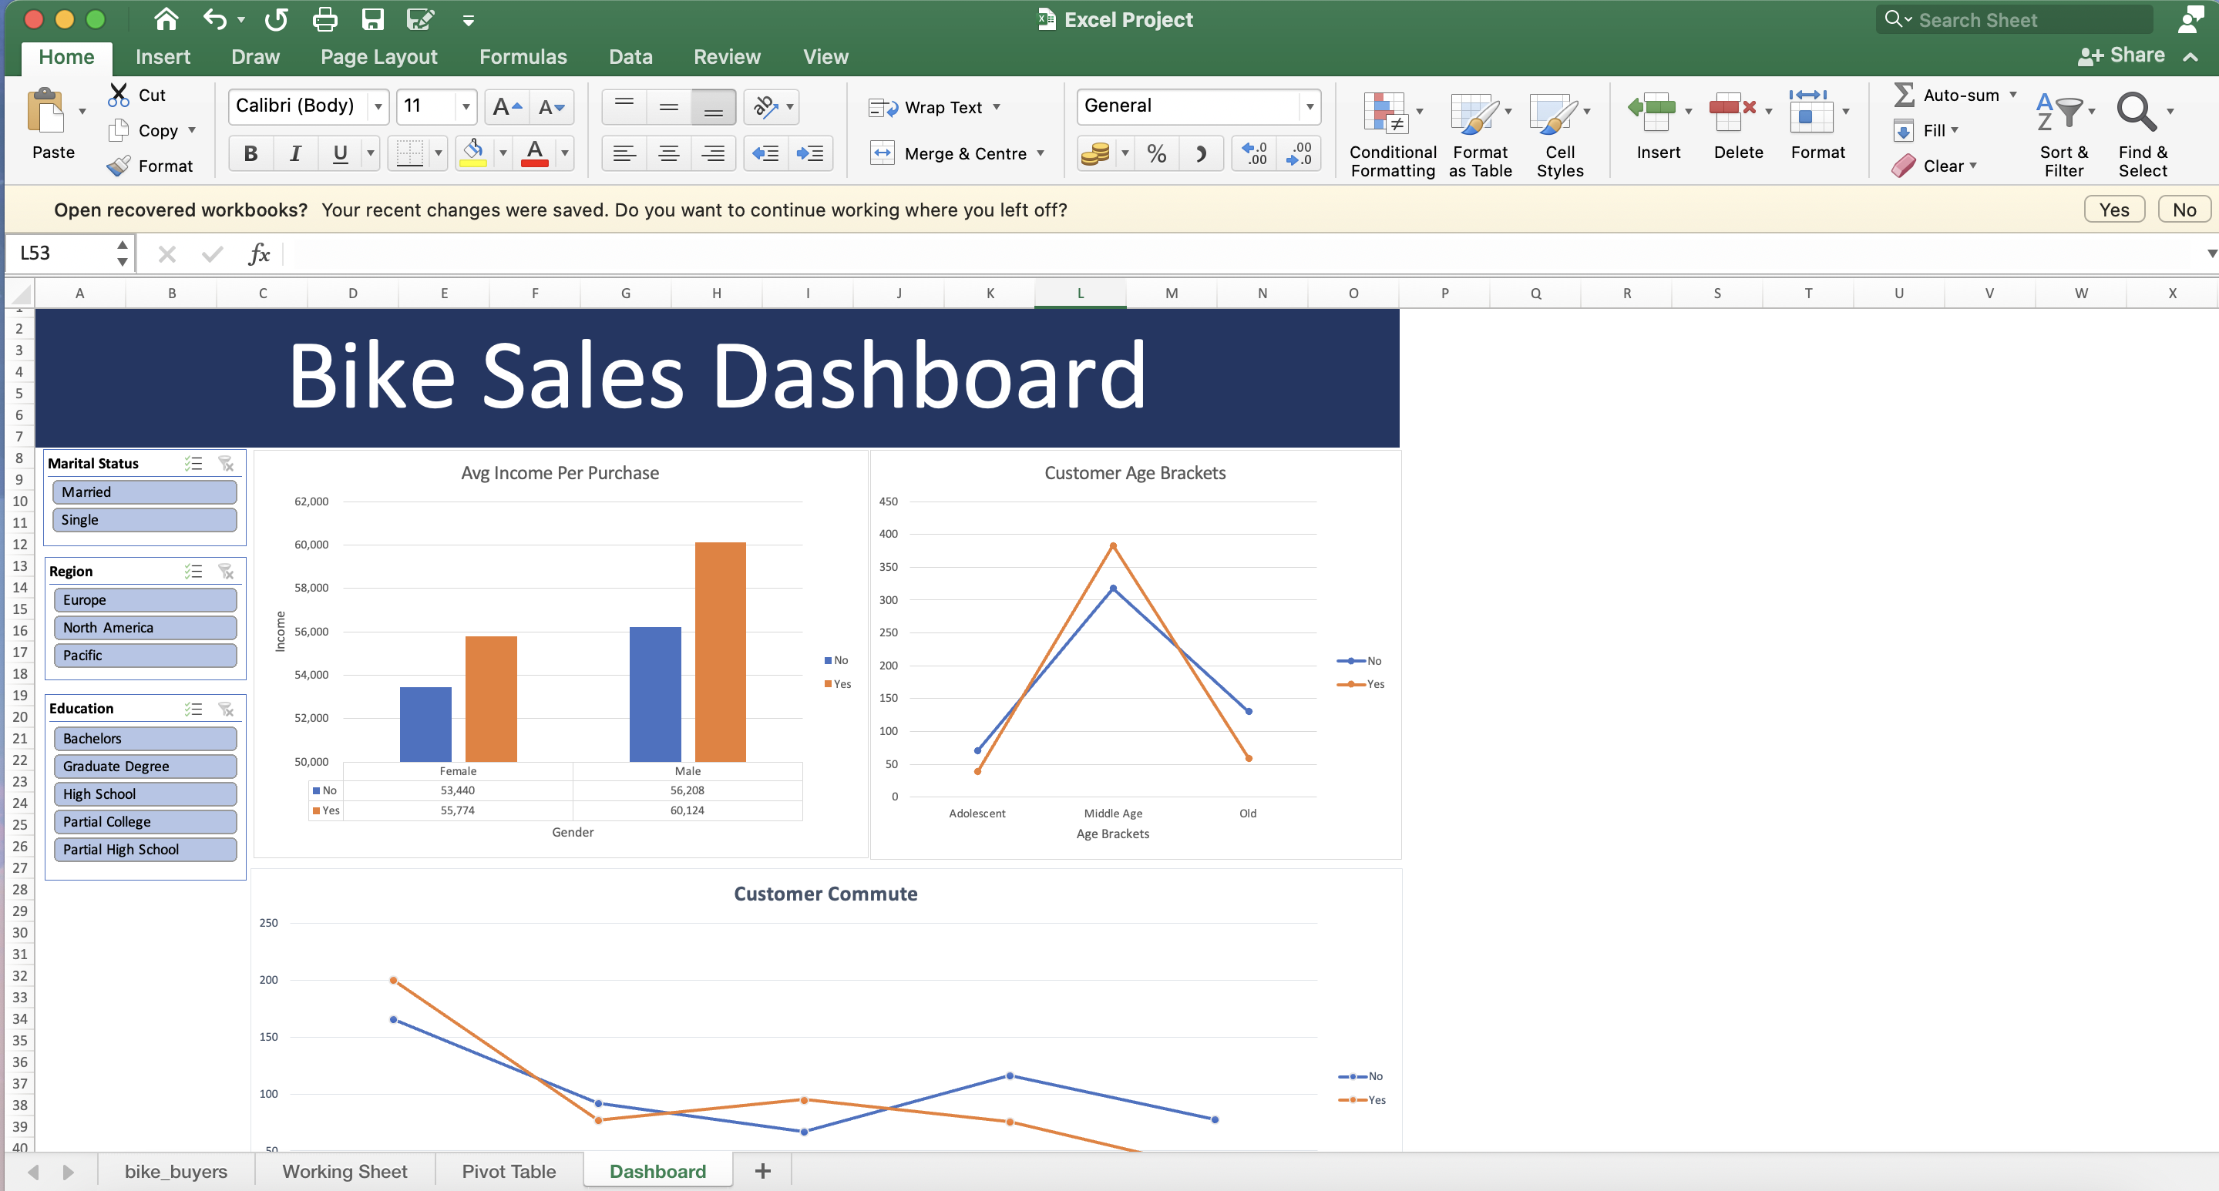This screenshot has height=1191, width=2219.
Task: Click the Redo icon in title bar
Action: [x=276, y=19]
